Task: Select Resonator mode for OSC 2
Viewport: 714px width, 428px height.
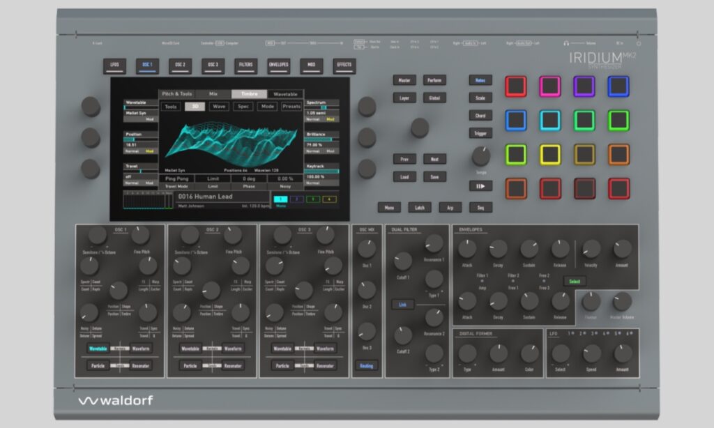Action: point(233,366)
